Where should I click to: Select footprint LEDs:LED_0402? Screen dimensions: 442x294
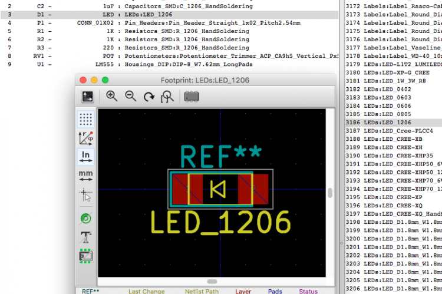[x=394, y=90]
